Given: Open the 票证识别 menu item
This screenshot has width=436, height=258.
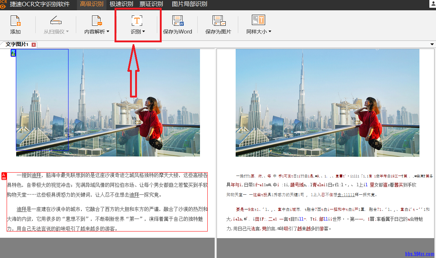Looking at the screenshot, I should coord(151,5).
